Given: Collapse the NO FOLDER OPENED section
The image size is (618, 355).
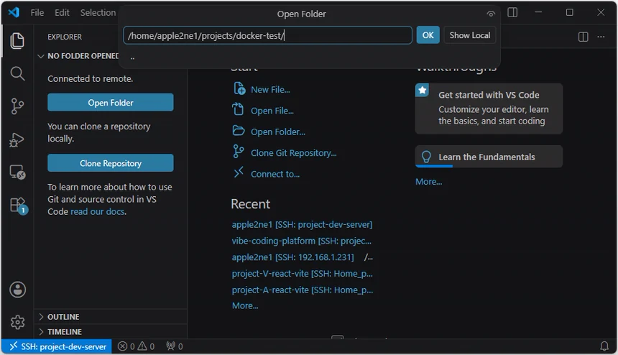Looking at the screenshot, I should (x=40, y=56).
